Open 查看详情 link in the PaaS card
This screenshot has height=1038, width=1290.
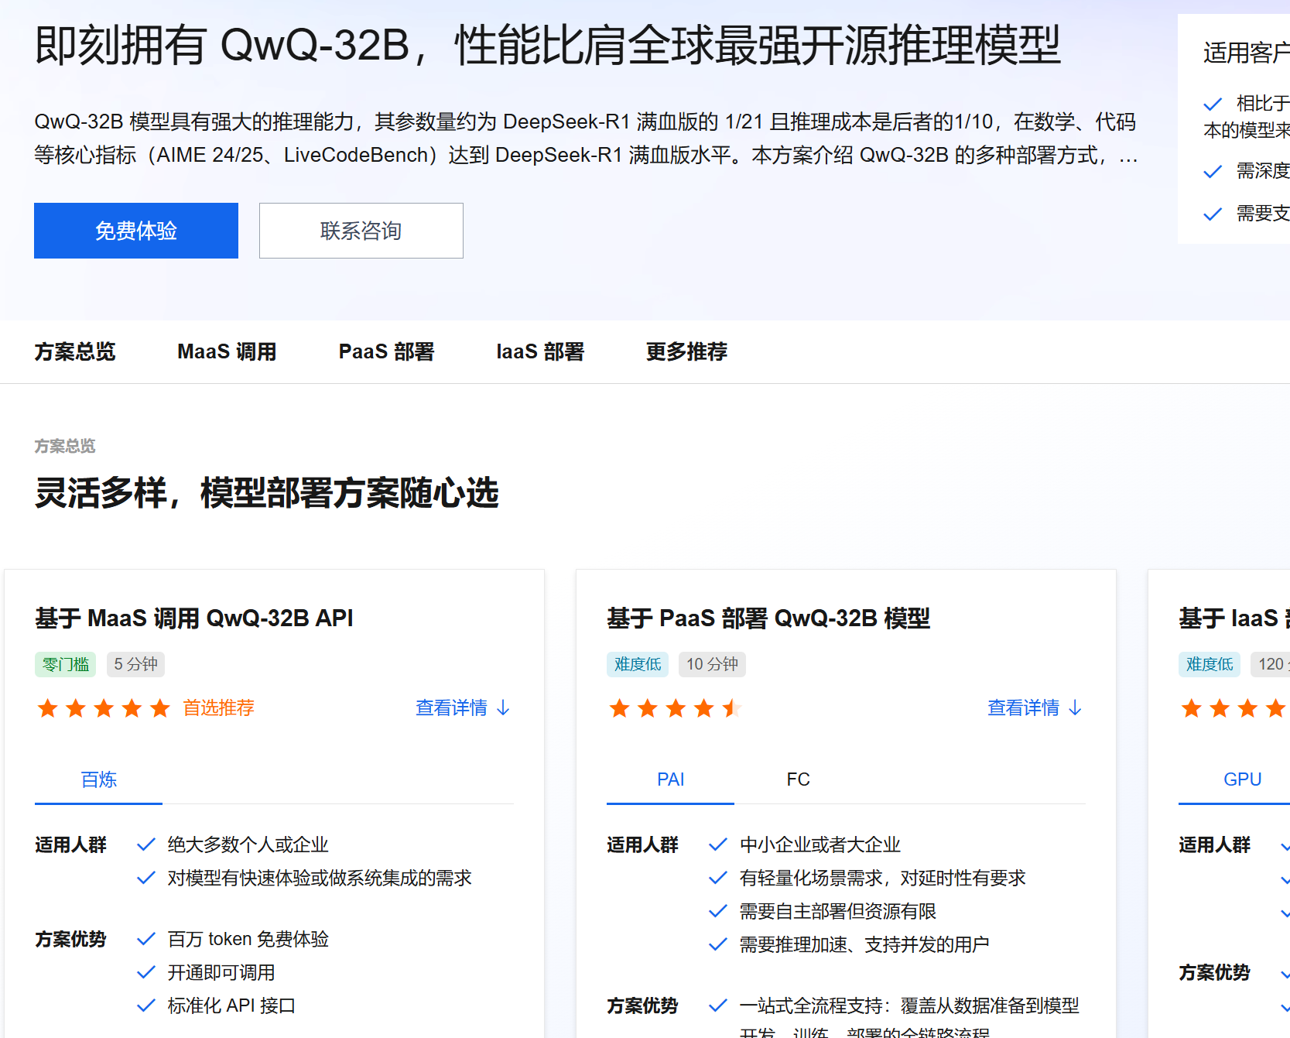point(1035,707)
